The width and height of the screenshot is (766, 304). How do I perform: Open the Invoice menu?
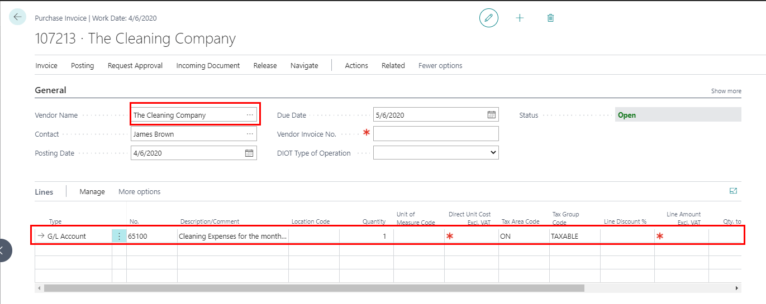46,65
